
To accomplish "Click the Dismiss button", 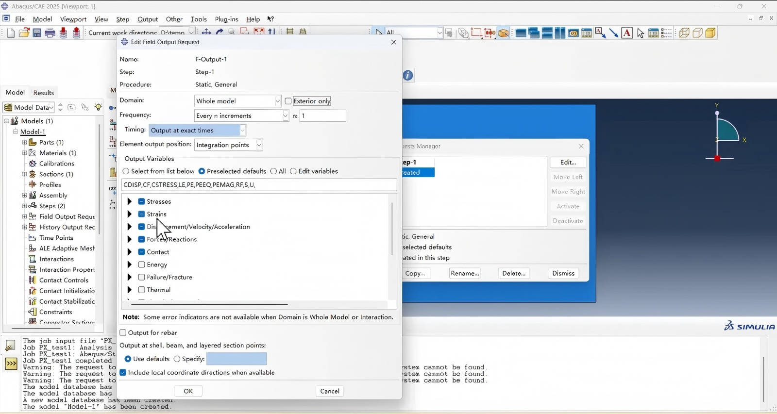I will [563, 274].
